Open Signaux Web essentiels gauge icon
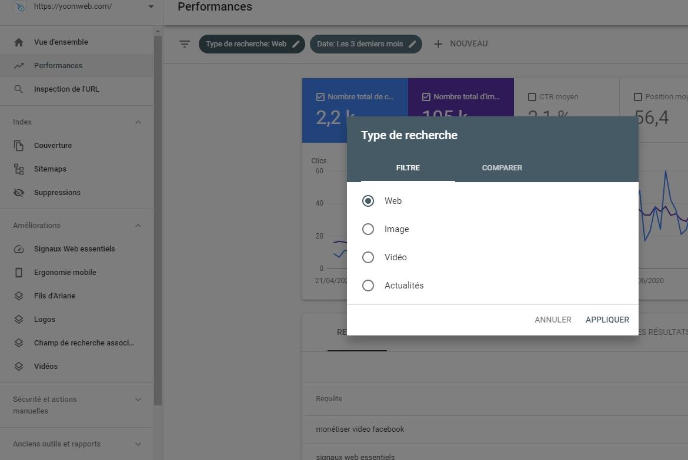This screenshot has height=460, width=688. tap(19, 249)
